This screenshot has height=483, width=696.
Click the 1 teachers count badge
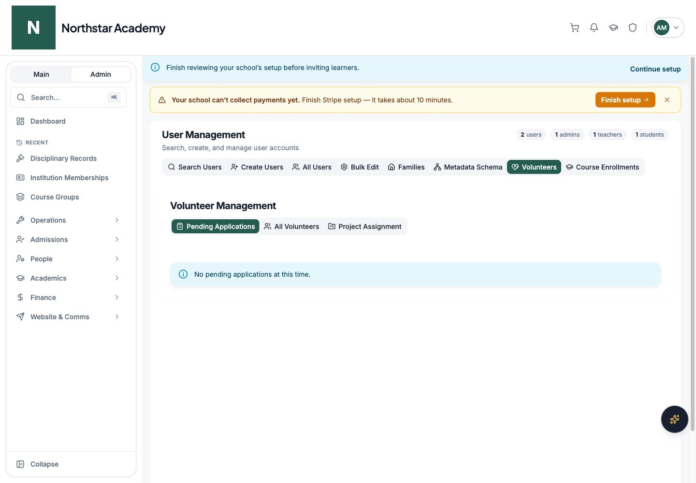point(608,135)
